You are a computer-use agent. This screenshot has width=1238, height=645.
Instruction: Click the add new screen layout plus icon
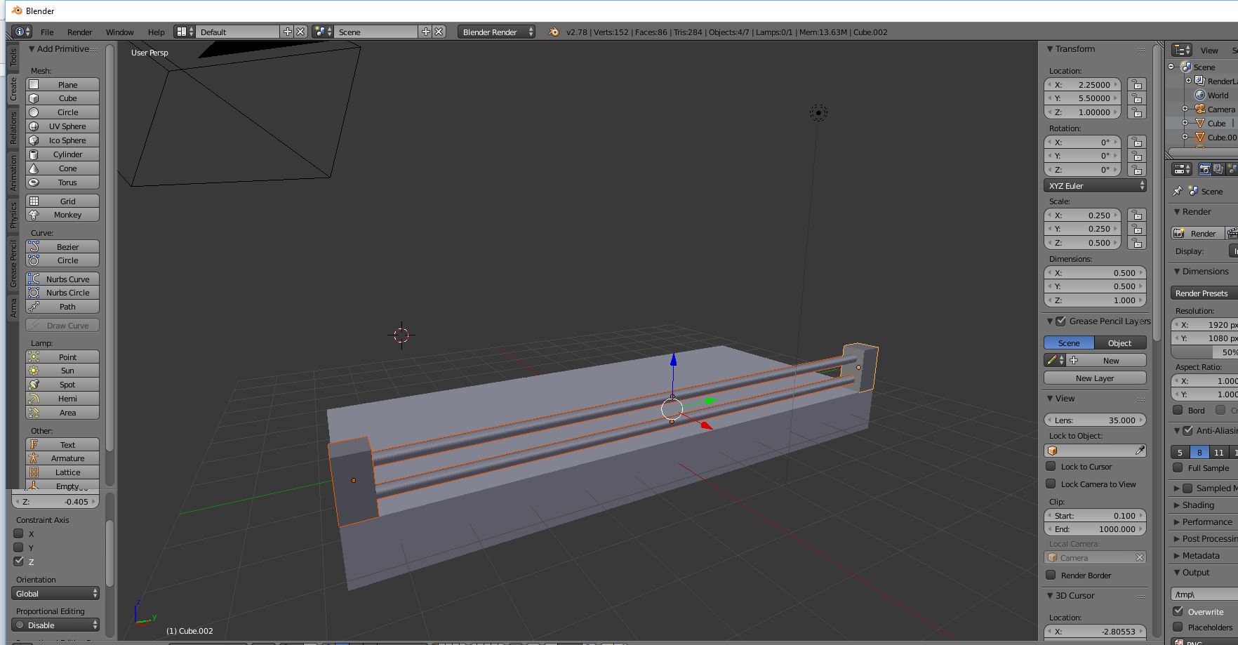(288, 32)
